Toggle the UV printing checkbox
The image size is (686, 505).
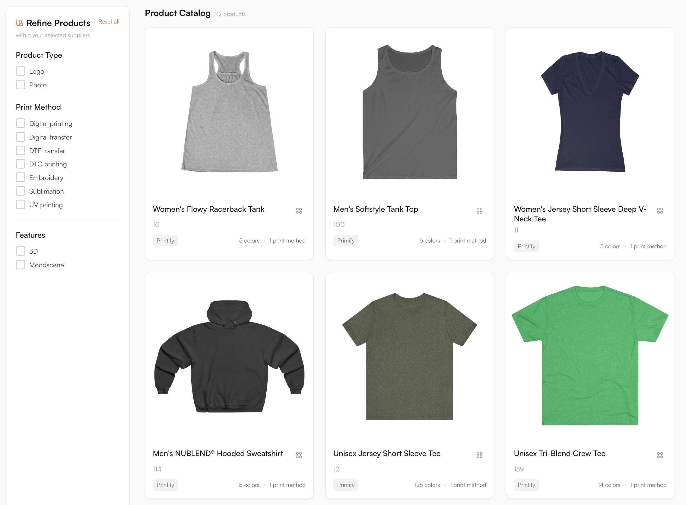point(21,204)
